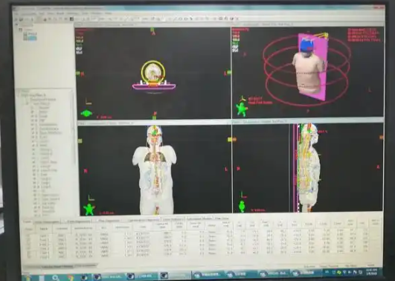Click the green orientation figure in 3D model view
Viewport: 395px width, 281px height.
(x=242, y=109)
